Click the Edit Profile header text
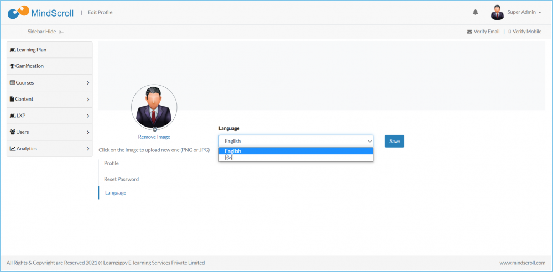553x272 pixels. click(x=100, y=12)
